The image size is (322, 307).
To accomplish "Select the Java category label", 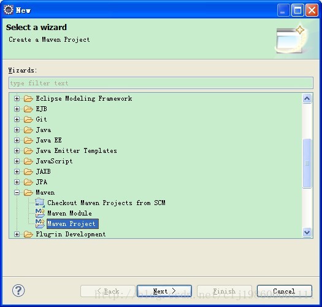I will pyautogui.click(x=44, y=130).
